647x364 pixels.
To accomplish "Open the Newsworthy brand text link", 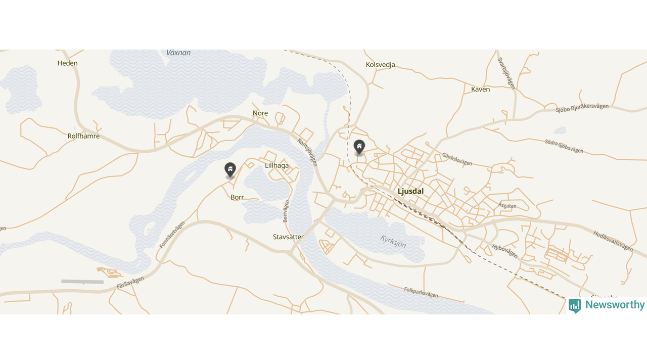I will 615,305.
